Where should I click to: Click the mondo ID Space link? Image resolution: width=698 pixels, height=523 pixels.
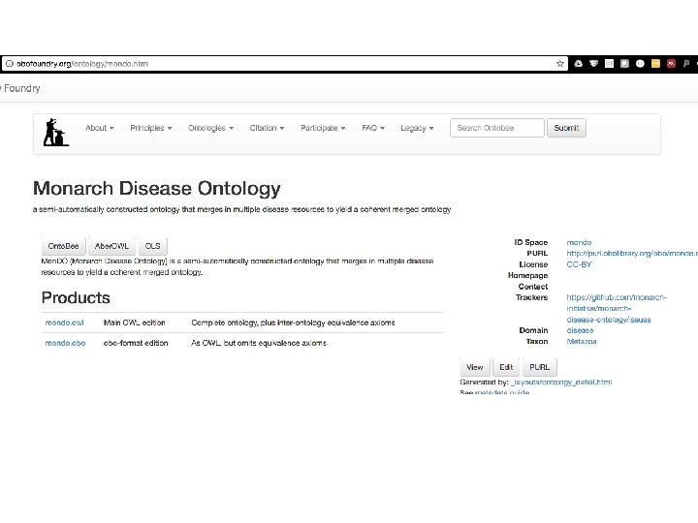pyautogui.click(x=579, y=242)
